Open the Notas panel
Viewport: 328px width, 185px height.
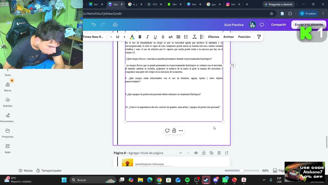(26, 171)
